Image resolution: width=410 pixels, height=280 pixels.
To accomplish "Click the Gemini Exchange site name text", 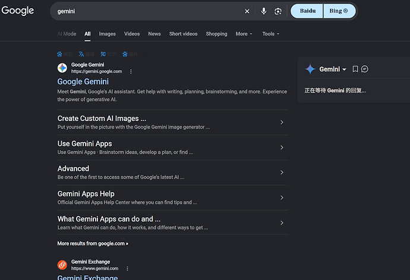I will [90, 262].
